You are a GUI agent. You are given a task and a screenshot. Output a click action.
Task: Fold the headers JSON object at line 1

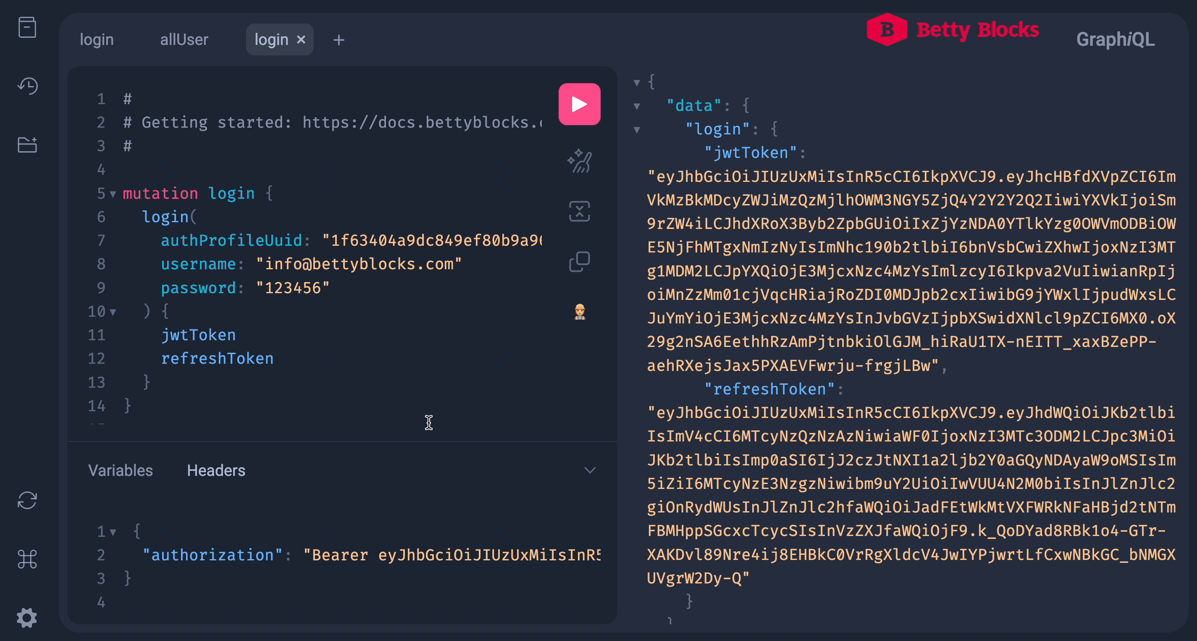pos(113,532)
